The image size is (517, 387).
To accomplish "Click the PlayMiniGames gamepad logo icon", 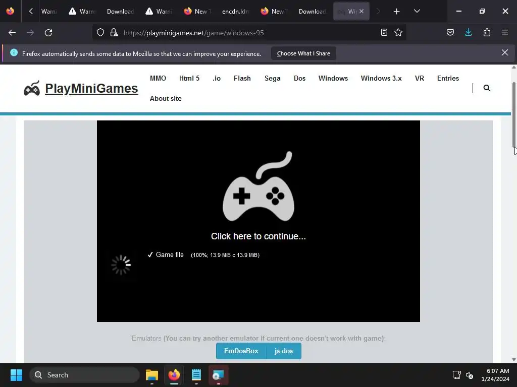I will pos(32,88).
